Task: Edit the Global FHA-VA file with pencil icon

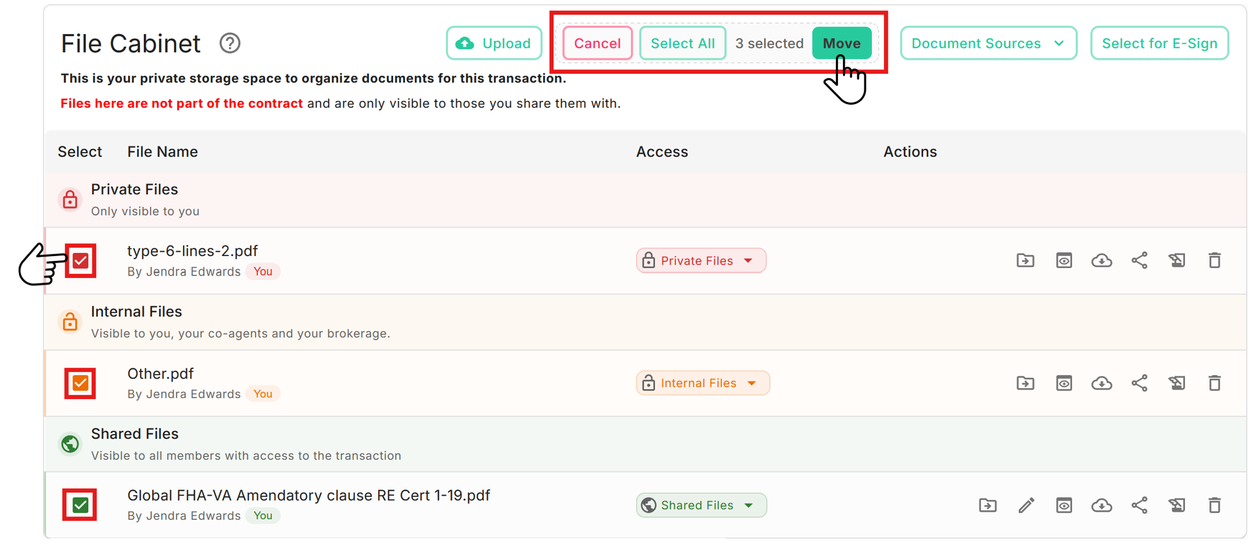Action: coord(1026,505)
